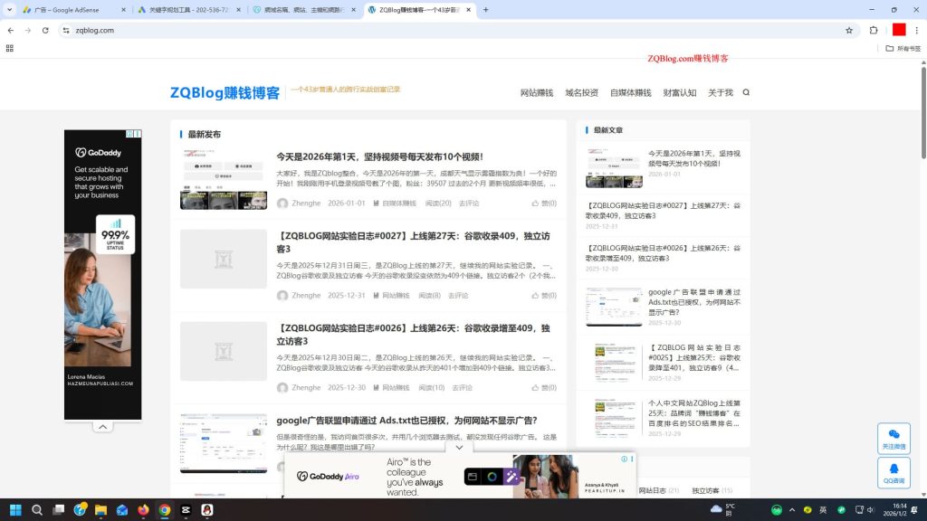View site information icon in address bar
927x521 pixels.
tap(66, 30)
